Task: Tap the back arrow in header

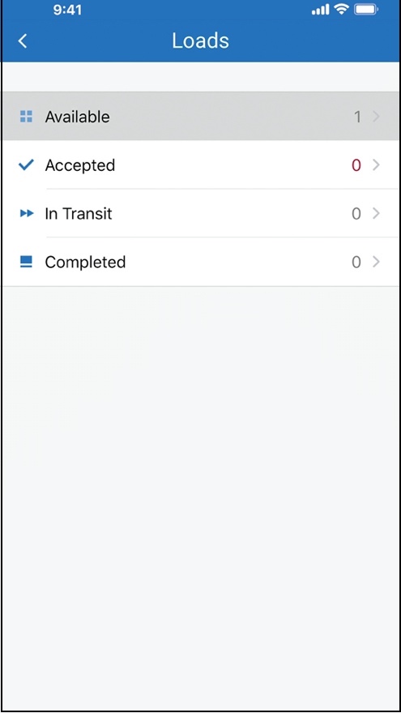Action: [x=23, y=41]
